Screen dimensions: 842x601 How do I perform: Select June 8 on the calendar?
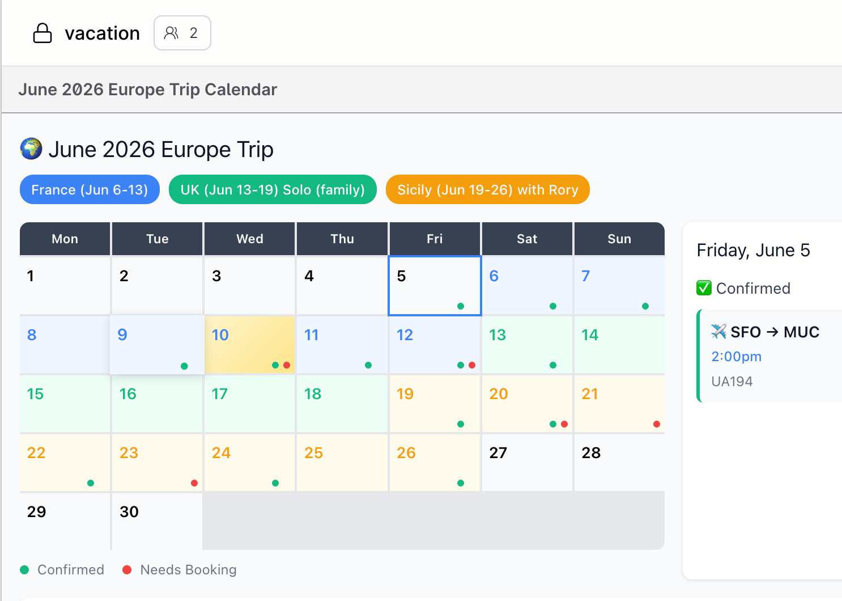[x=65, y=345]
